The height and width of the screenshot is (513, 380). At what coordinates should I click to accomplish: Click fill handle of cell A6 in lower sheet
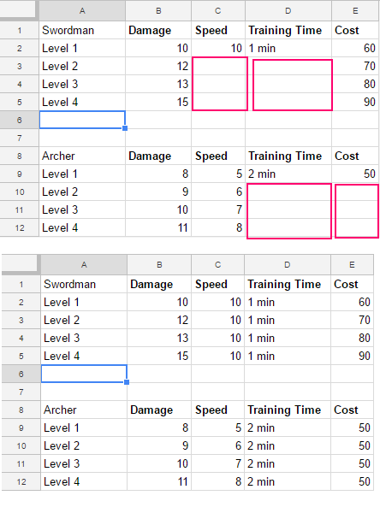(127, 382)
